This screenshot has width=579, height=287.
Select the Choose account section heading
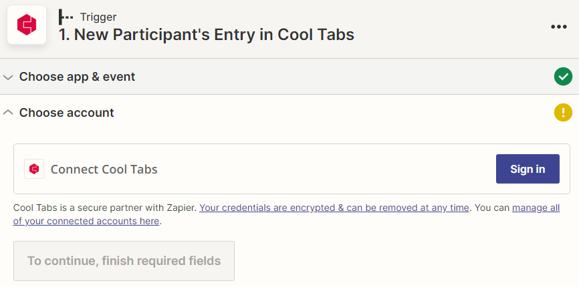tap(66, 112)
